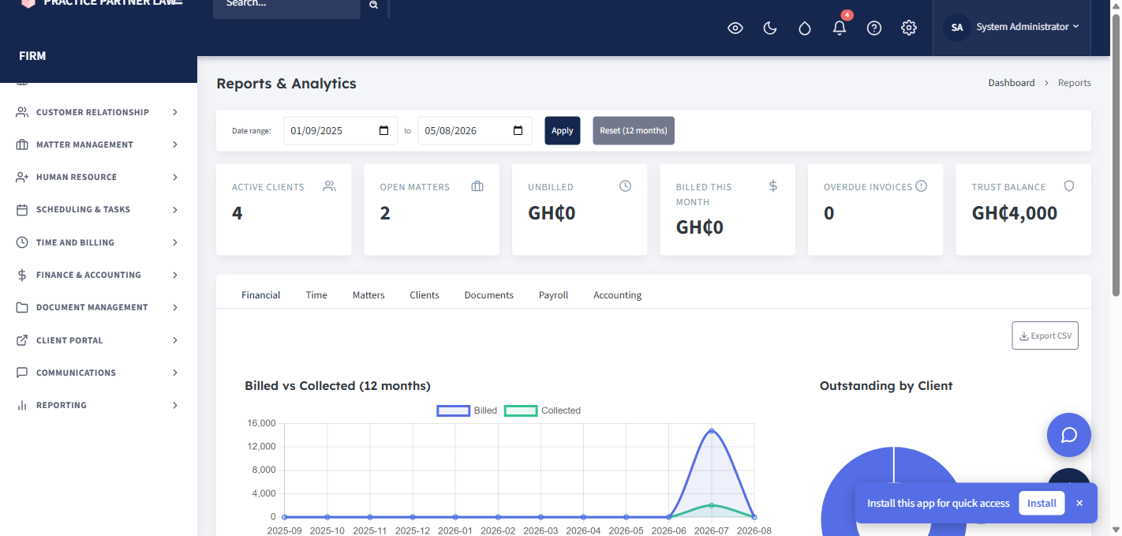Expand Customer Relationship chevron

pos(175,112)
